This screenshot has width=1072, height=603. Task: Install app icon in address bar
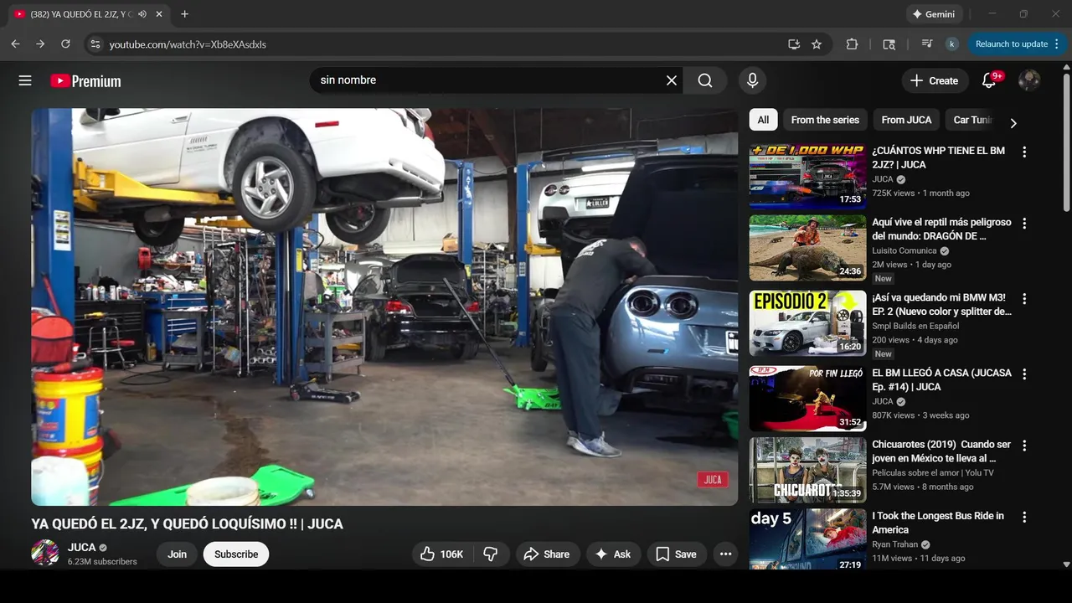click(794, 44)
